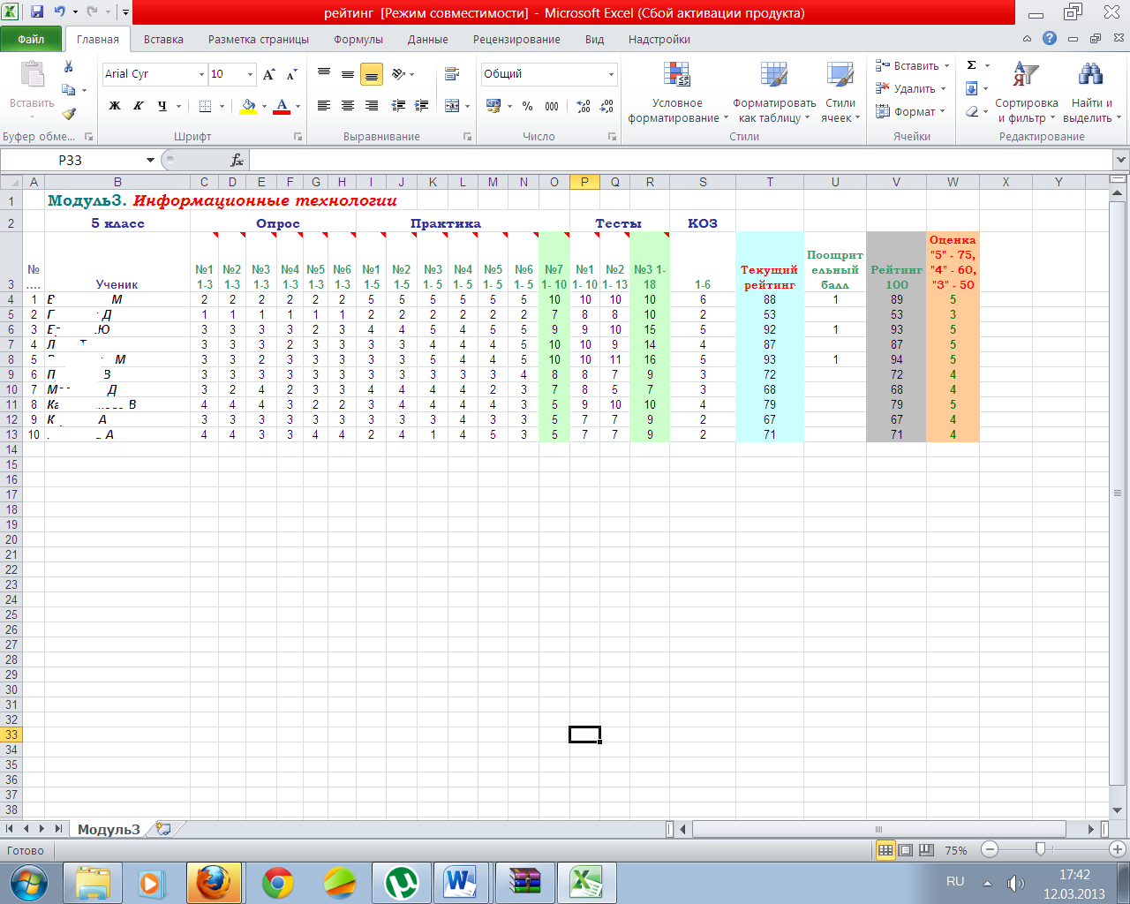
Task: Click the Save icon in quick access toolbar
Action: click(x=37, y=12)
